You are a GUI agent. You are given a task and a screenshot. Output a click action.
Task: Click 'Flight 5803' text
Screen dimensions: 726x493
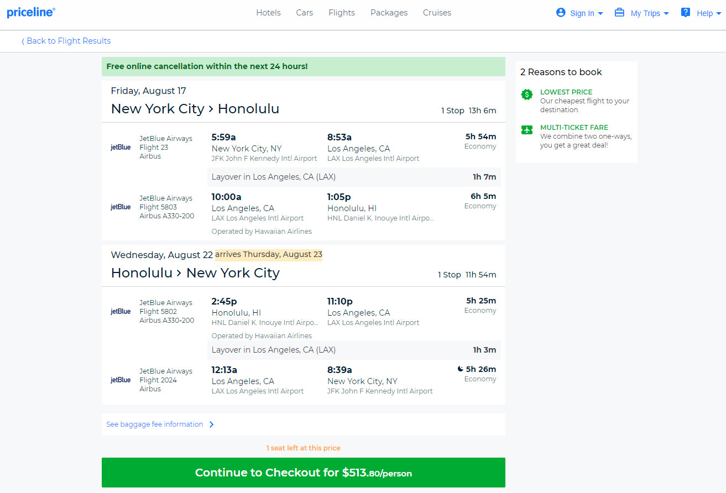158,207
